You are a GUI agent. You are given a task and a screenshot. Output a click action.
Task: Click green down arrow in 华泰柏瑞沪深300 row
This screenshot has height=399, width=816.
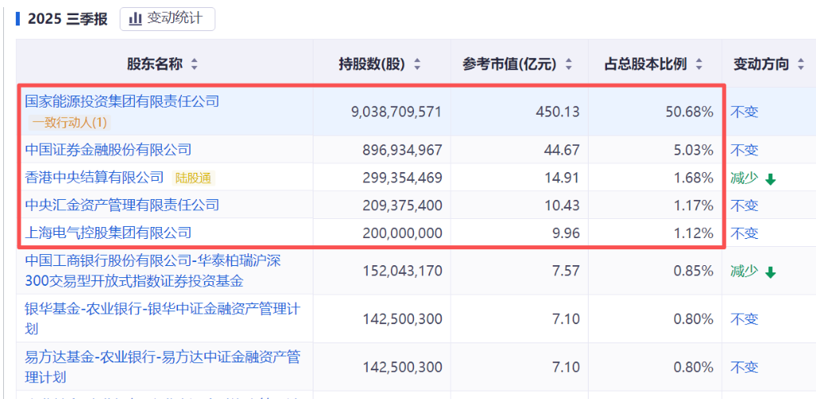(x=770, y=272)
